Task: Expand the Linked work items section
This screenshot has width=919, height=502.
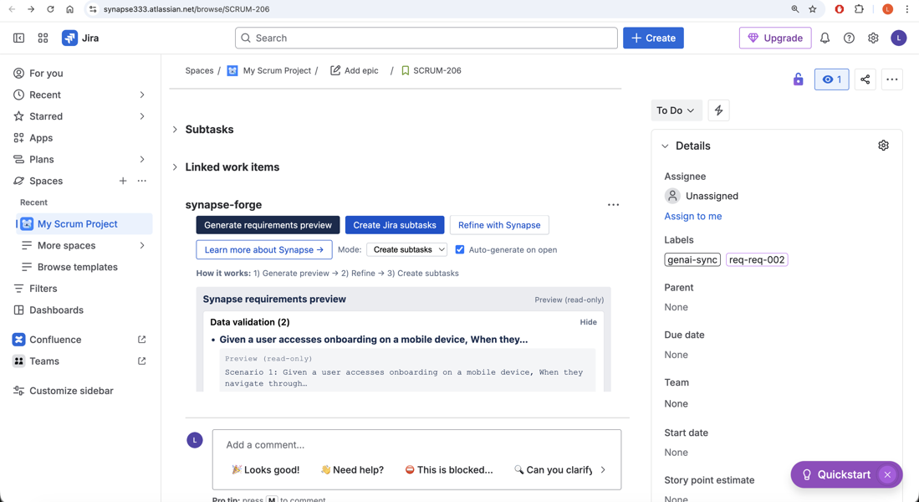Action: 176,167
